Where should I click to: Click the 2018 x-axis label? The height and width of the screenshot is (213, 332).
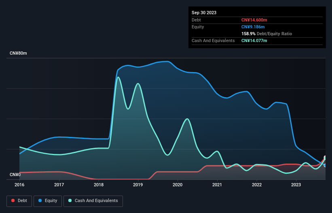tap(99, 185)
